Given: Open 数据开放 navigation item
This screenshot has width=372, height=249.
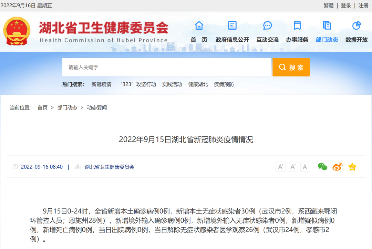Looking at the screenshot, I should point(356,40).
